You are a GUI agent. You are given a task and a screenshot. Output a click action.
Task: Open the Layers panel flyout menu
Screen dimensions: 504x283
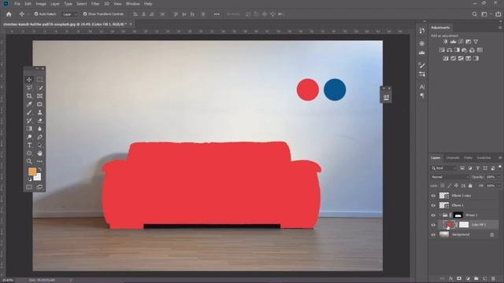click(500, 158)
